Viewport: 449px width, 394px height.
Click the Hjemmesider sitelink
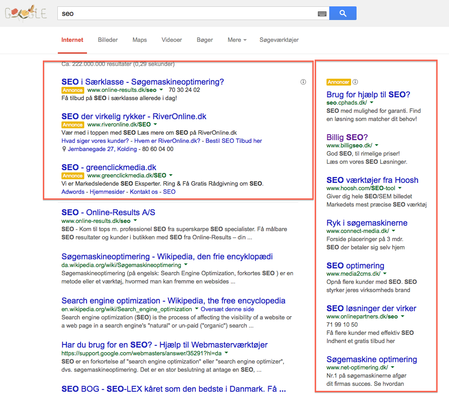pyautogui.click(x=107, y=192)
